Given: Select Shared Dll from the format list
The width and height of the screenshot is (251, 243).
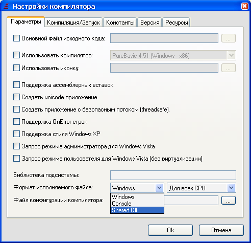Looking at the screenshot, I should 137,210.
